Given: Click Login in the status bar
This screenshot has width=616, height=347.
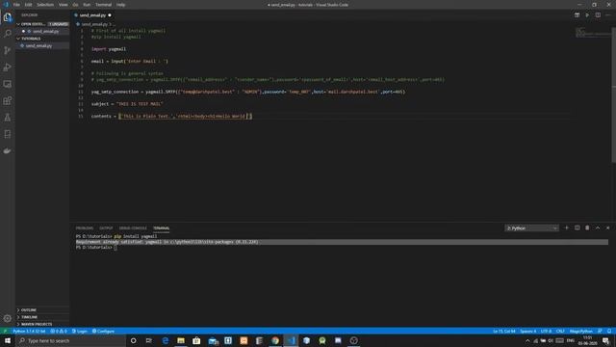Looking at the screenshot, I should (80, 332).
